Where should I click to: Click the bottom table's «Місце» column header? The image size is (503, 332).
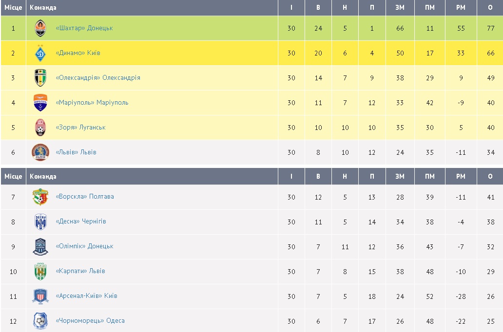click(13, 176)
